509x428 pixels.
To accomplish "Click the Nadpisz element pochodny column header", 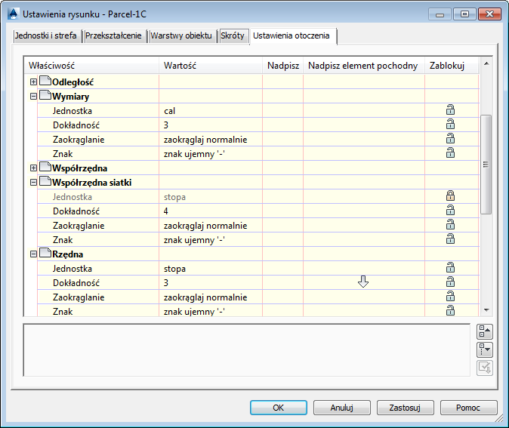I will click(x=364, y=66).
